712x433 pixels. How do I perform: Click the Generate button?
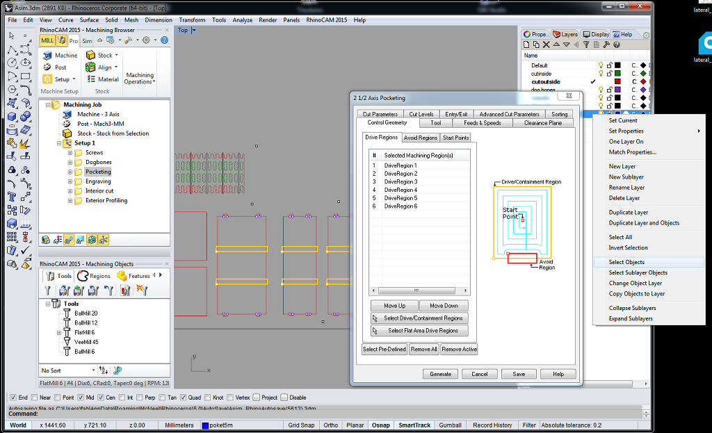(440, 374)
